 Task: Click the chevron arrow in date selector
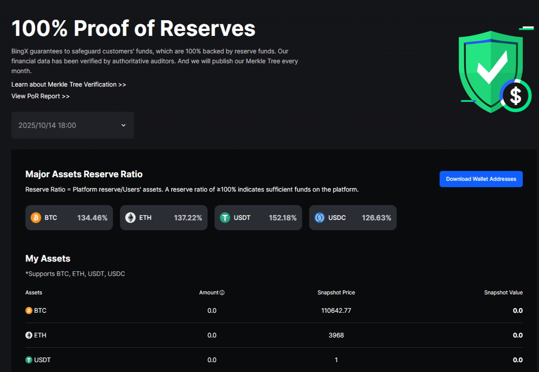[124, 125]
